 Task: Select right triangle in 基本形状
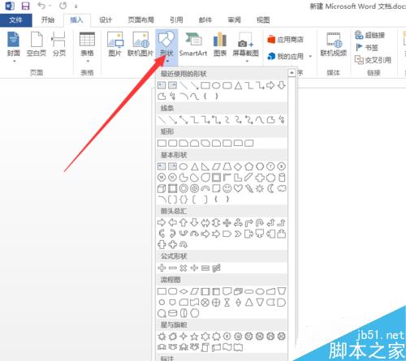tap(205, 166)
